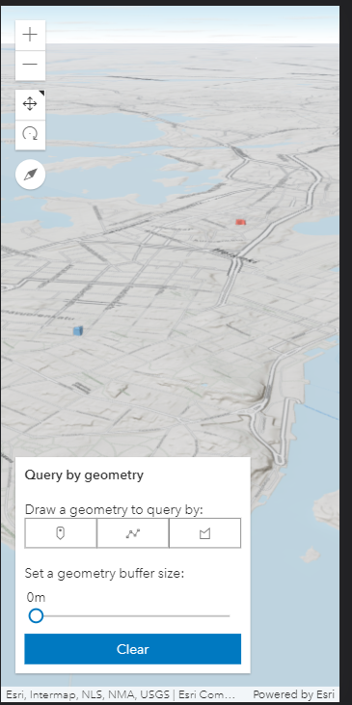Viewport: 352px width, 705px height.
Task: Click the 'Set a geometry buffer size' label
Action: click(104, 573)
